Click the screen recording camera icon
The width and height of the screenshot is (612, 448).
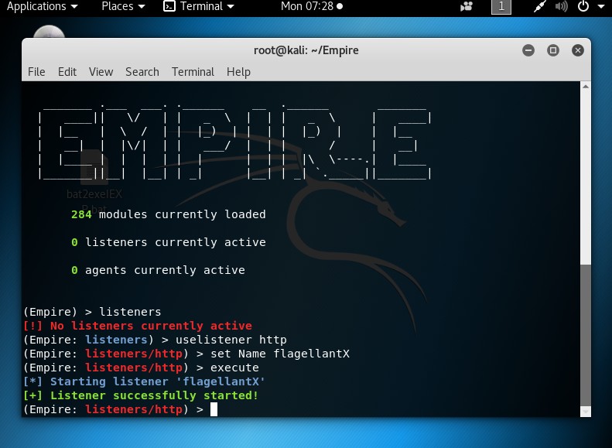tap(467, 7)
